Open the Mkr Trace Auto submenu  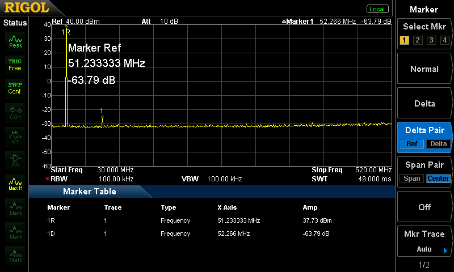point(424,241)
